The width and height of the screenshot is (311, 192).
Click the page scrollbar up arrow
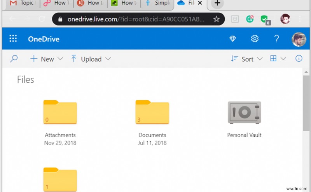pyautogui.click(x=306, y=72)
